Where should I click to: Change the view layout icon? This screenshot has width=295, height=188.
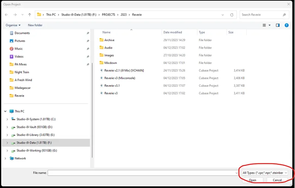tap(264, 25)
